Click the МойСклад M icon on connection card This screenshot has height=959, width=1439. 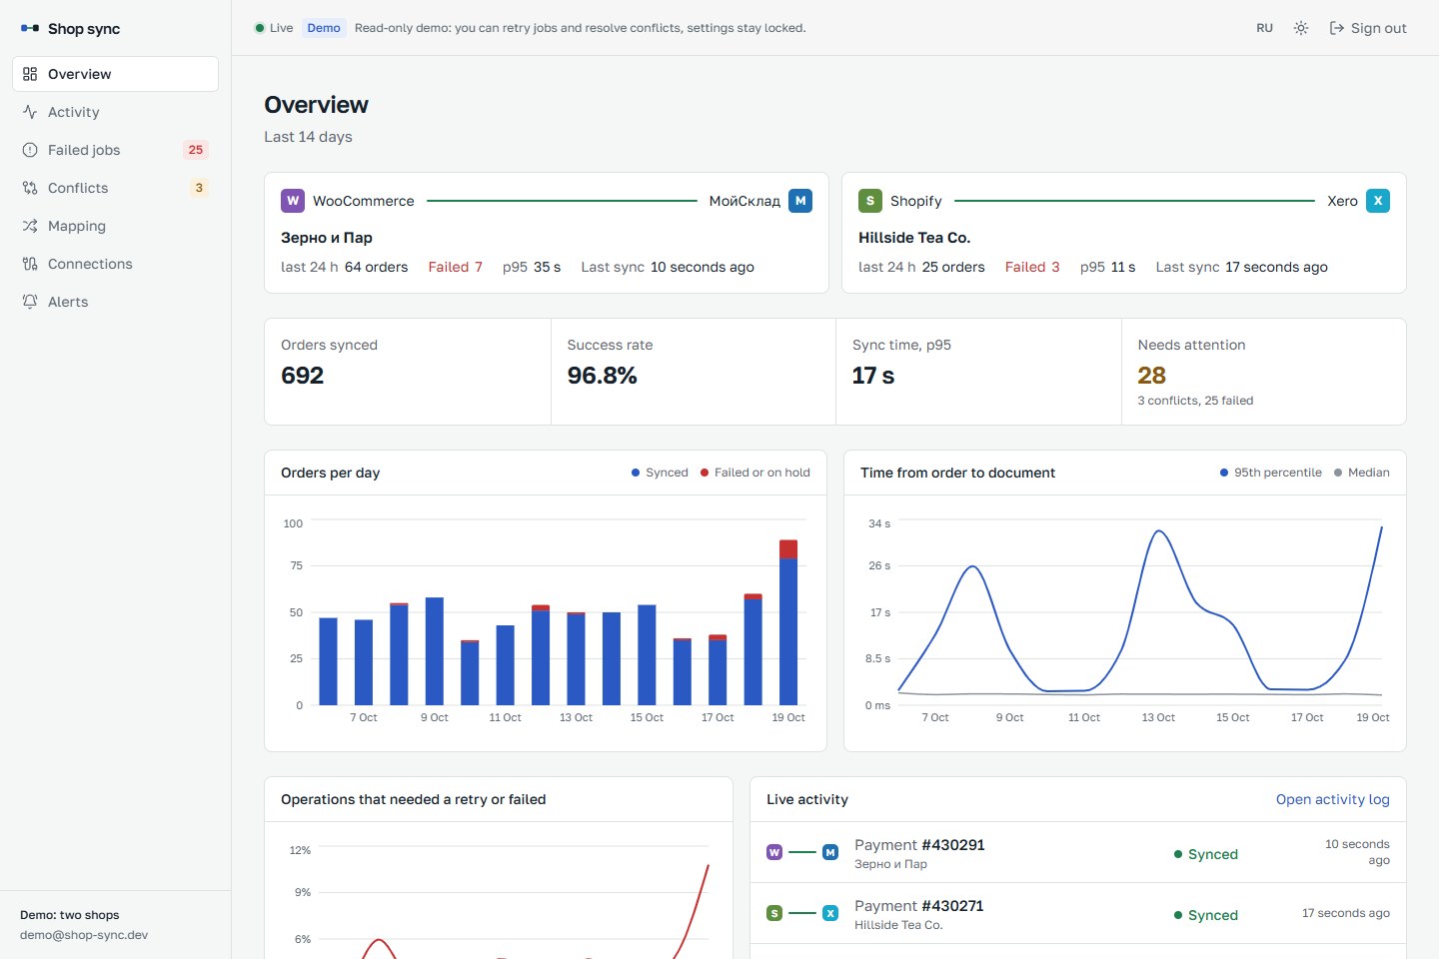pyautogui.click(x=800, y=201)
